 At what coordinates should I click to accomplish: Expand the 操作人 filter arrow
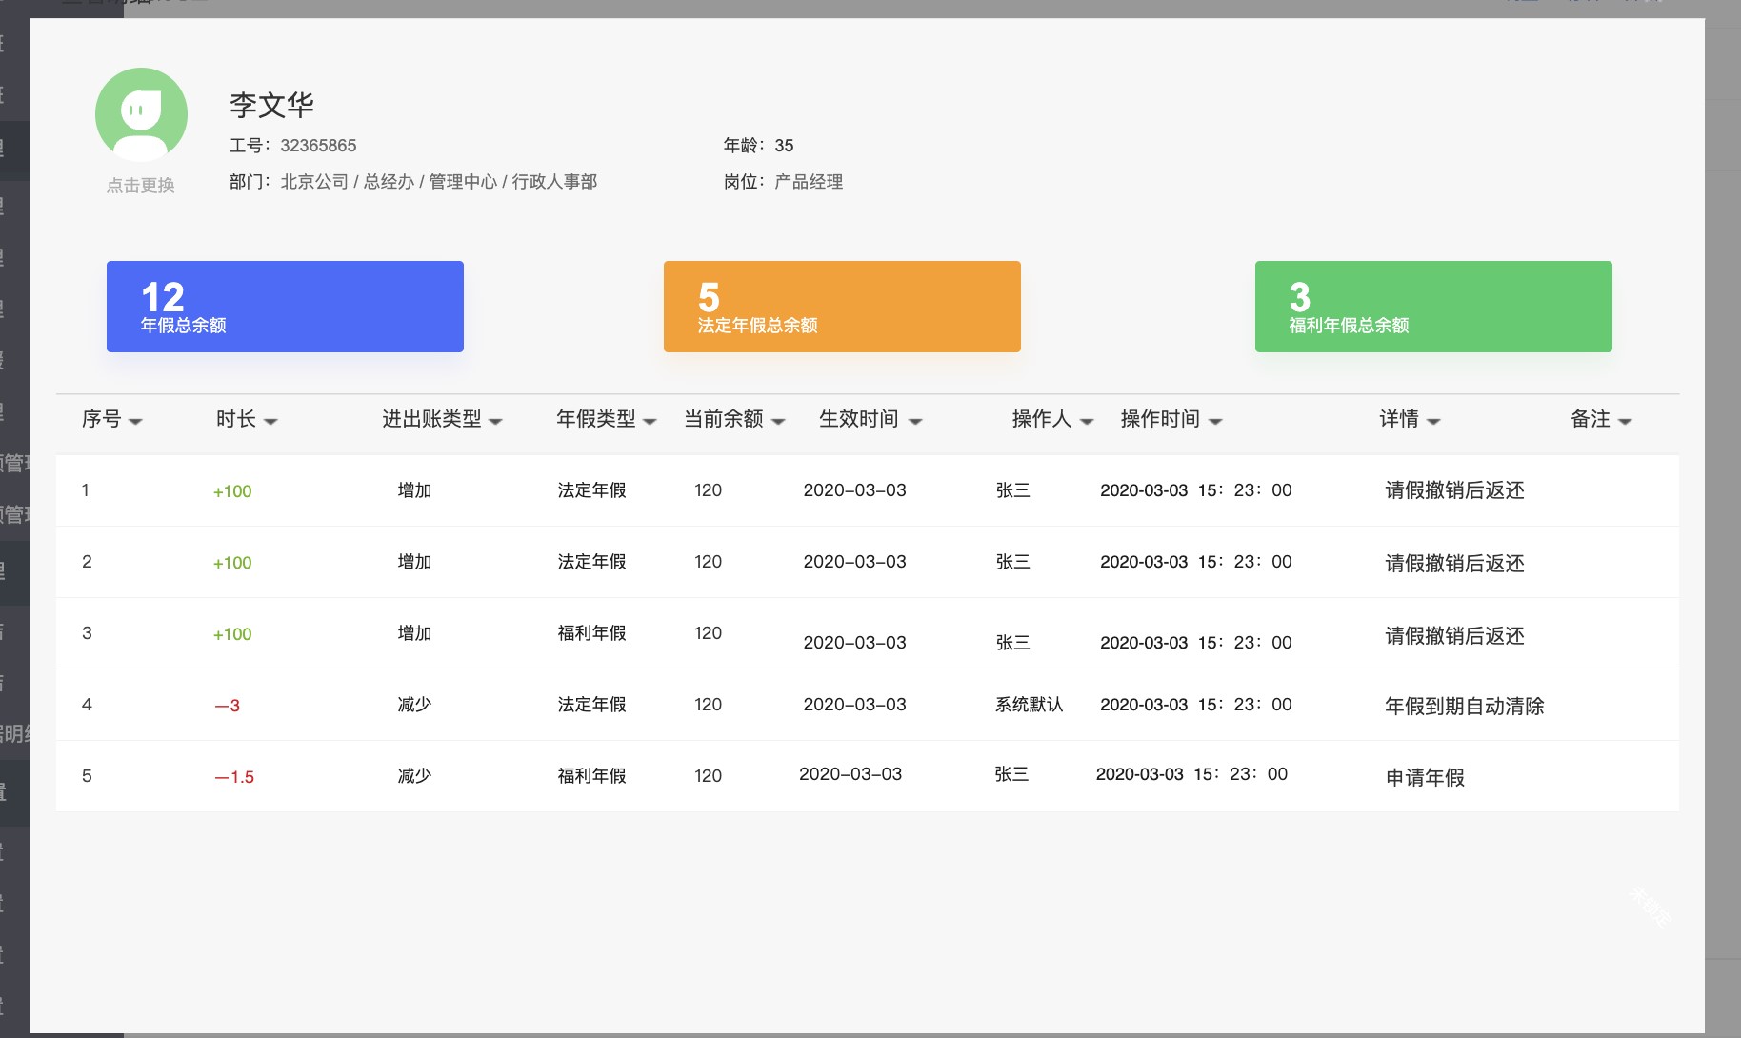tap(1087, 421)
